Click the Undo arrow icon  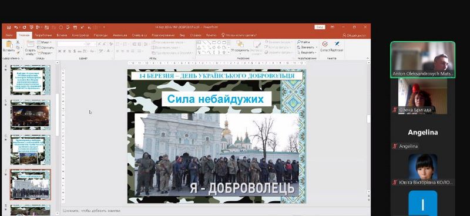click(x=16, y=27)
